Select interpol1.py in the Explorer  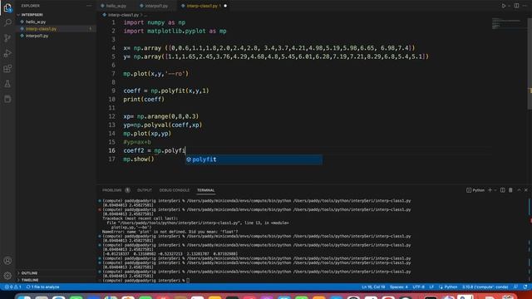(x=57, y=36)
